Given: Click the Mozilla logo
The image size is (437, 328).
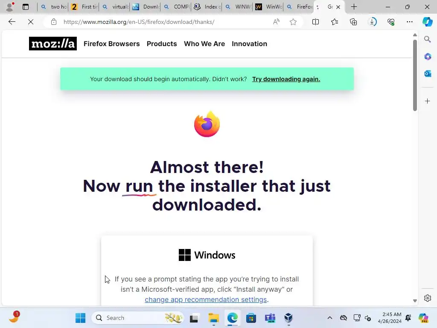Looking at the screenshot, I should [52, 44].
